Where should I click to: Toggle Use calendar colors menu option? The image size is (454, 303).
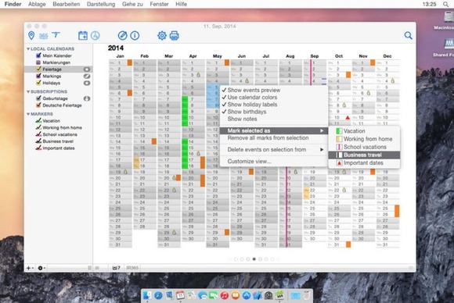[x=274, y=98]
